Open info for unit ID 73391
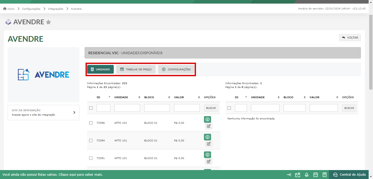The image size is (373, 179). (x=208, y=155)
